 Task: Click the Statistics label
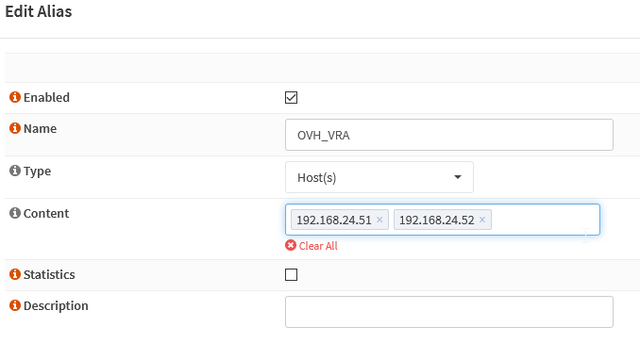[49, 274]
